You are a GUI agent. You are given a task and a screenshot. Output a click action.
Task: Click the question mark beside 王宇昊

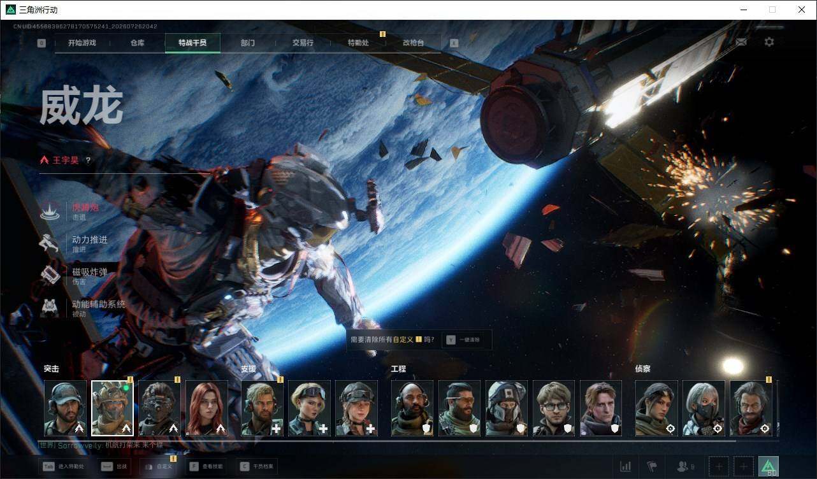89,160
